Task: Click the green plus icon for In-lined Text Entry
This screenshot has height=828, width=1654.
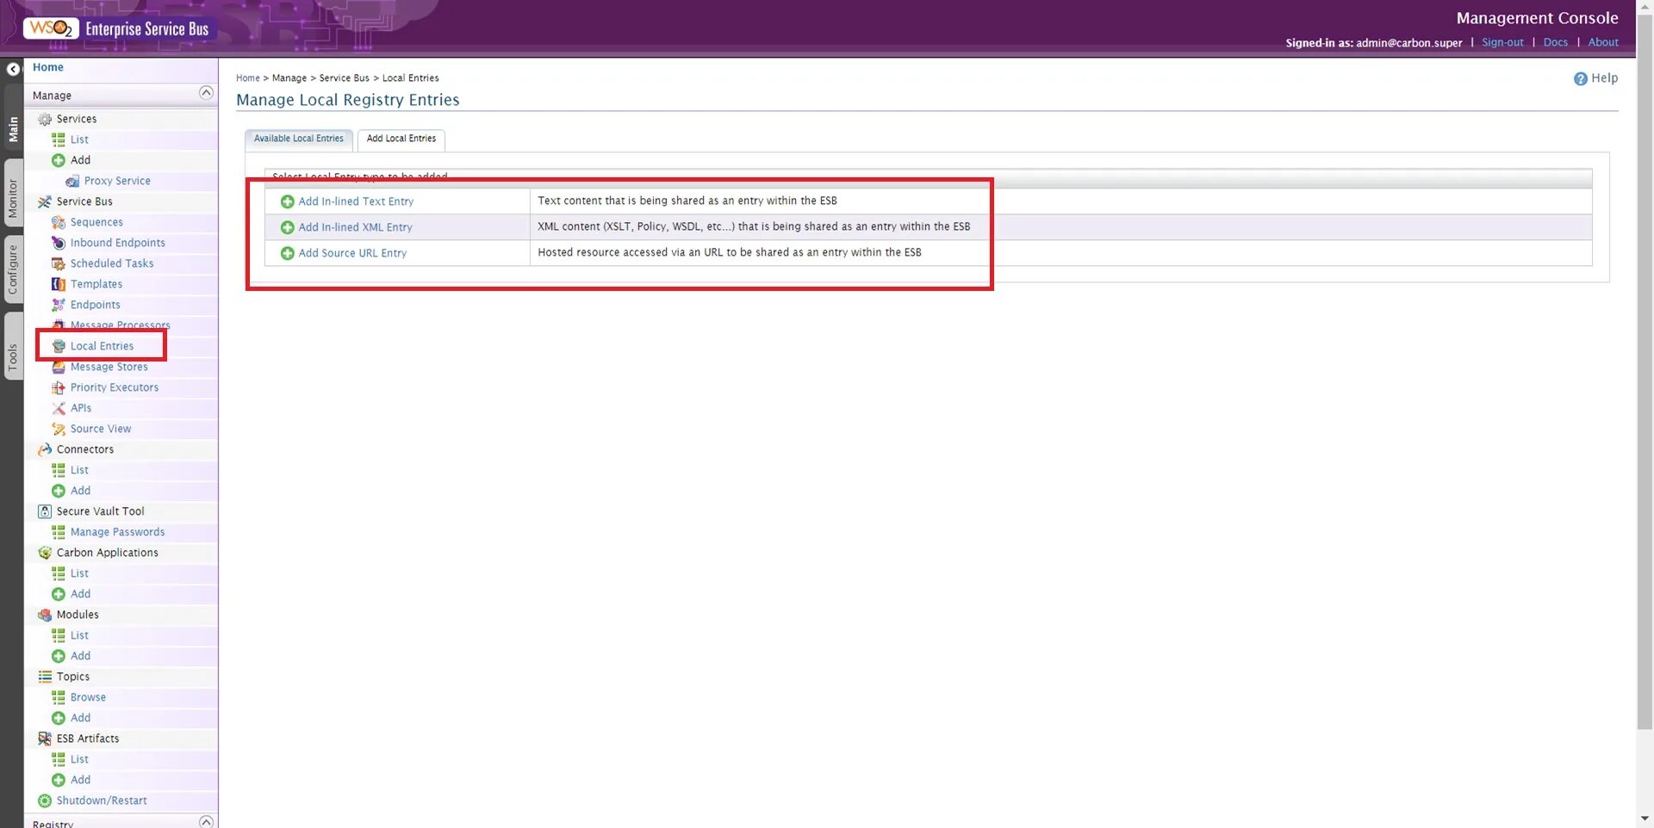Action: point(288,201)
